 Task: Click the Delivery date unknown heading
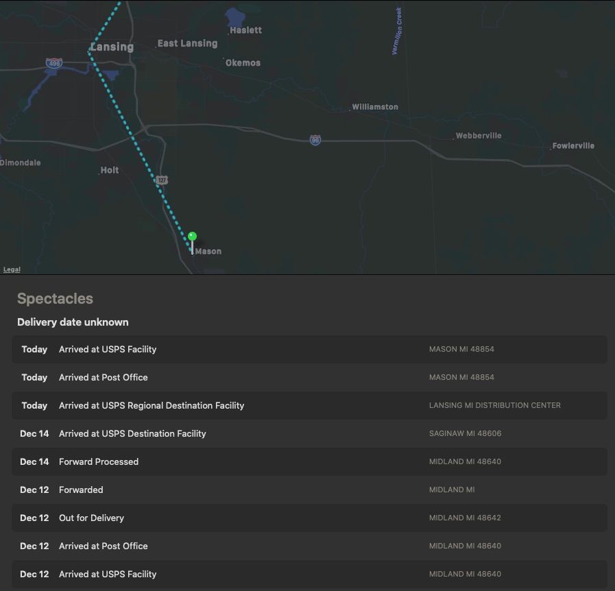[x=73, y=322]
